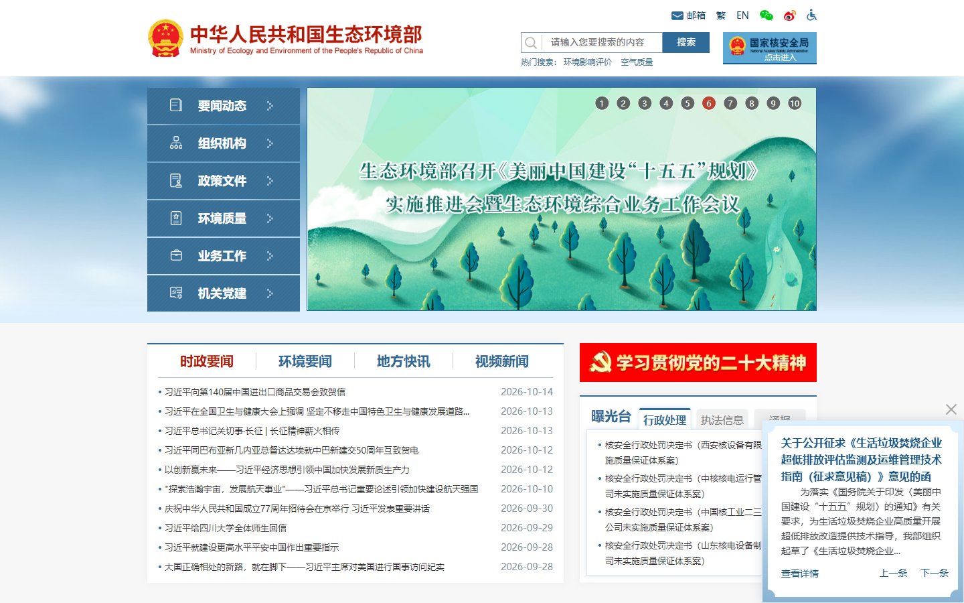Close the floating notice popup
The height and width of the screenshot is (603, 964).
tap(951, 409)
